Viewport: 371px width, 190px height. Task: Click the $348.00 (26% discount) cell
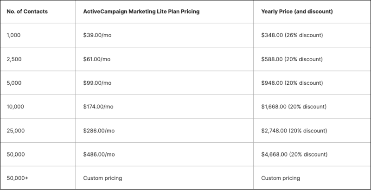292,35
